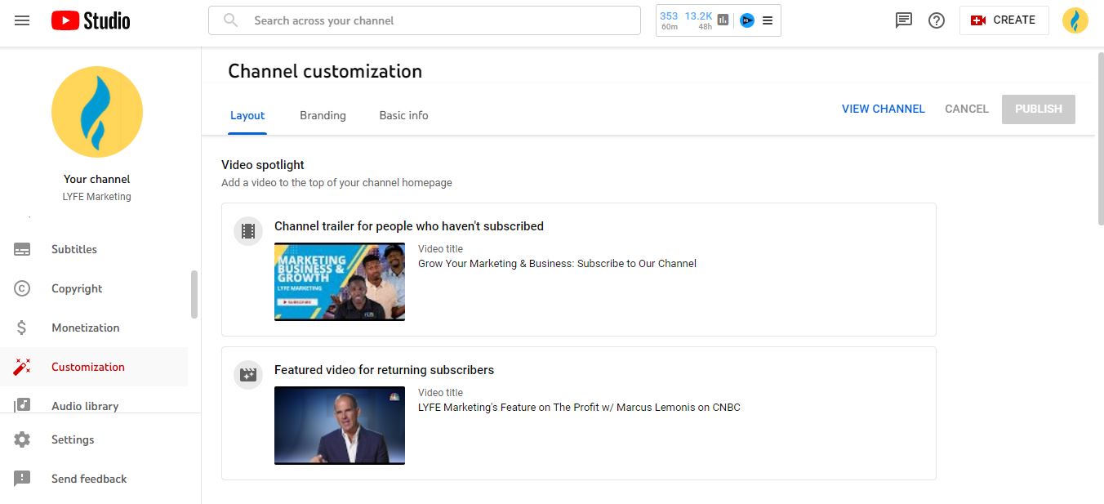Select the Layout tab
The height and width of the screenshot is (504, 1104).
tap(247, 115)
